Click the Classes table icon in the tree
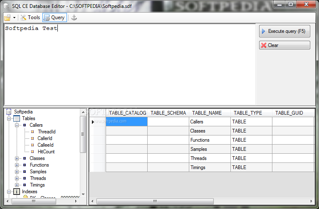Image resolution: width=319 pixels, height=209 pixels. (x=25, y=158)
